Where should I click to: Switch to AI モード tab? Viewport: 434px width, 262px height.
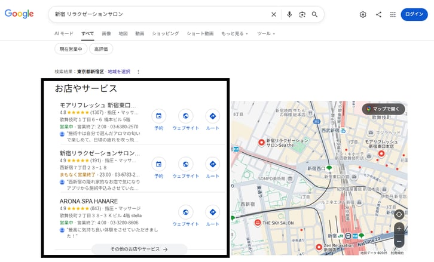point(64,33)
